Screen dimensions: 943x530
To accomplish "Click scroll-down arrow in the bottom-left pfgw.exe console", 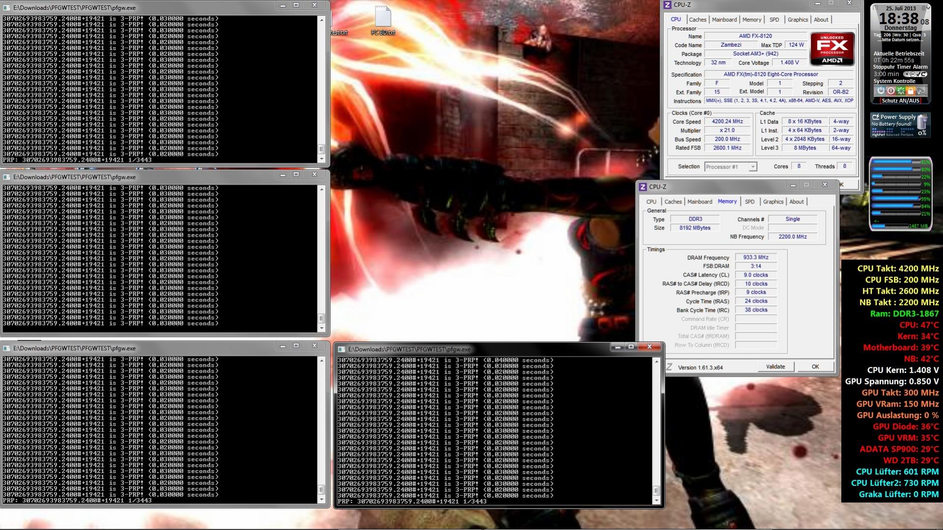I will pyautogui.click(x=322, y=500).
